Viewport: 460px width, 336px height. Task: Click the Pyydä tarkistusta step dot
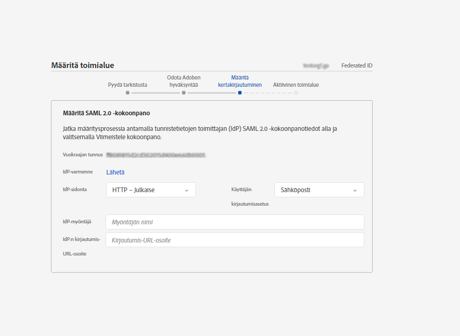(127, 93)
